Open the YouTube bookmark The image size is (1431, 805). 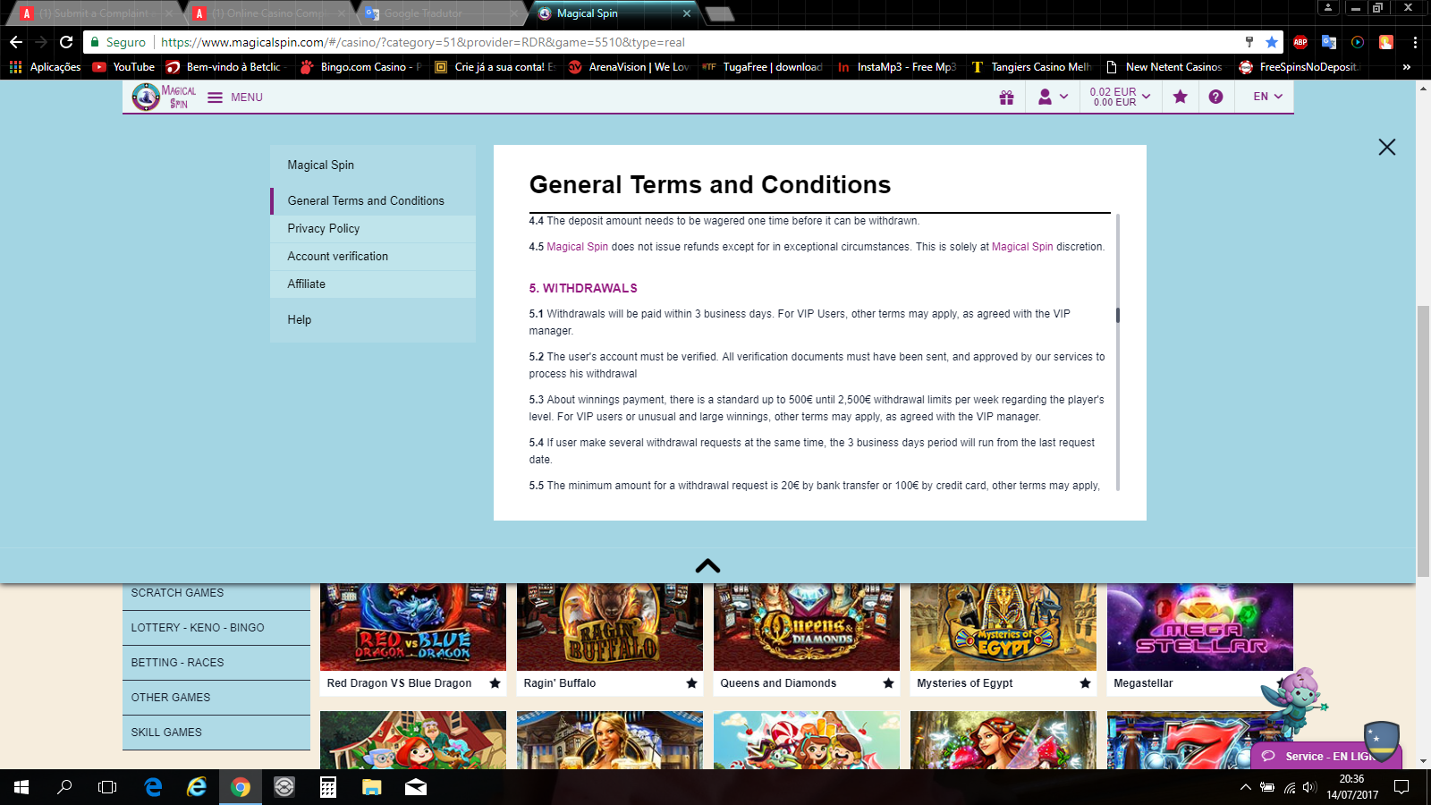123,67
